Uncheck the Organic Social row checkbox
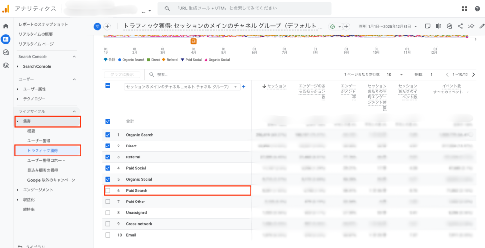The image size is (485, 248). pos(108,179)
